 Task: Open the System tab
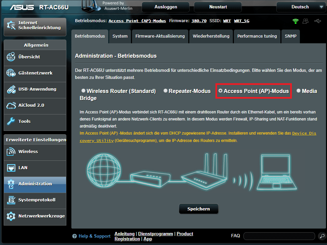120,36
